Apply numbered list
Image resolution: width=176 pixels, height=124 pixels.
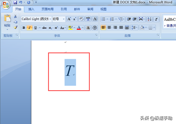(x=112, y=19)
